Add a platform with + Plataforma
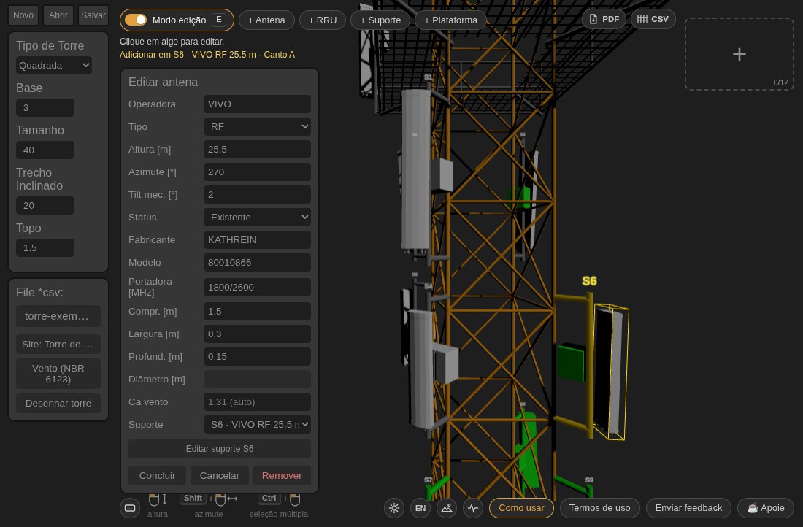 click(450, 20)
